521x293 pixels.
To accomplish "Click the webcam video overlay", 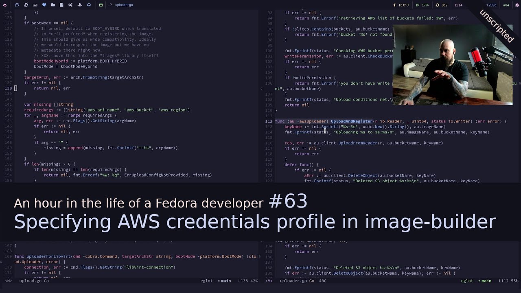I will [453, 65].
